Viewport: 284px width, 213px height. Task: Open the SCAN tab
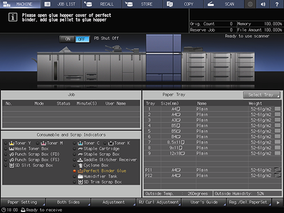224,4
